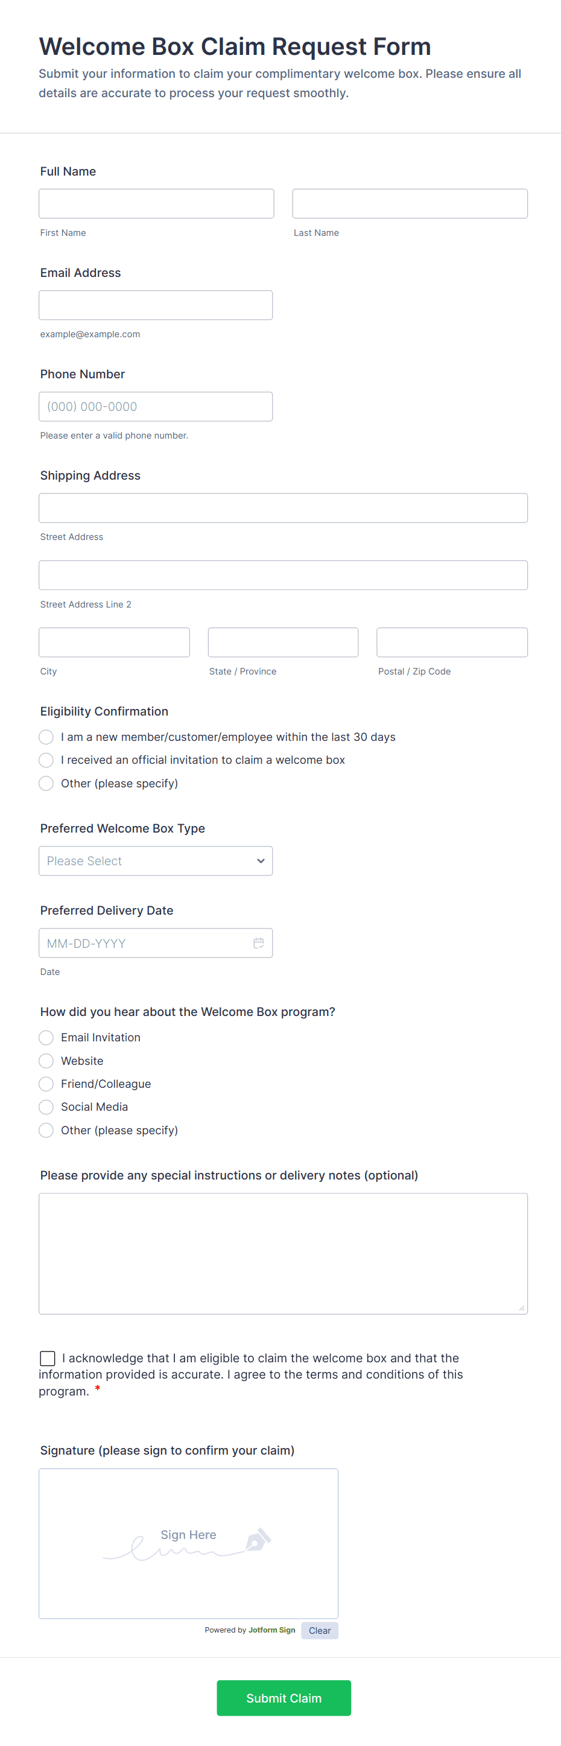Select new member within 30 days option

[x=46, y=737]
